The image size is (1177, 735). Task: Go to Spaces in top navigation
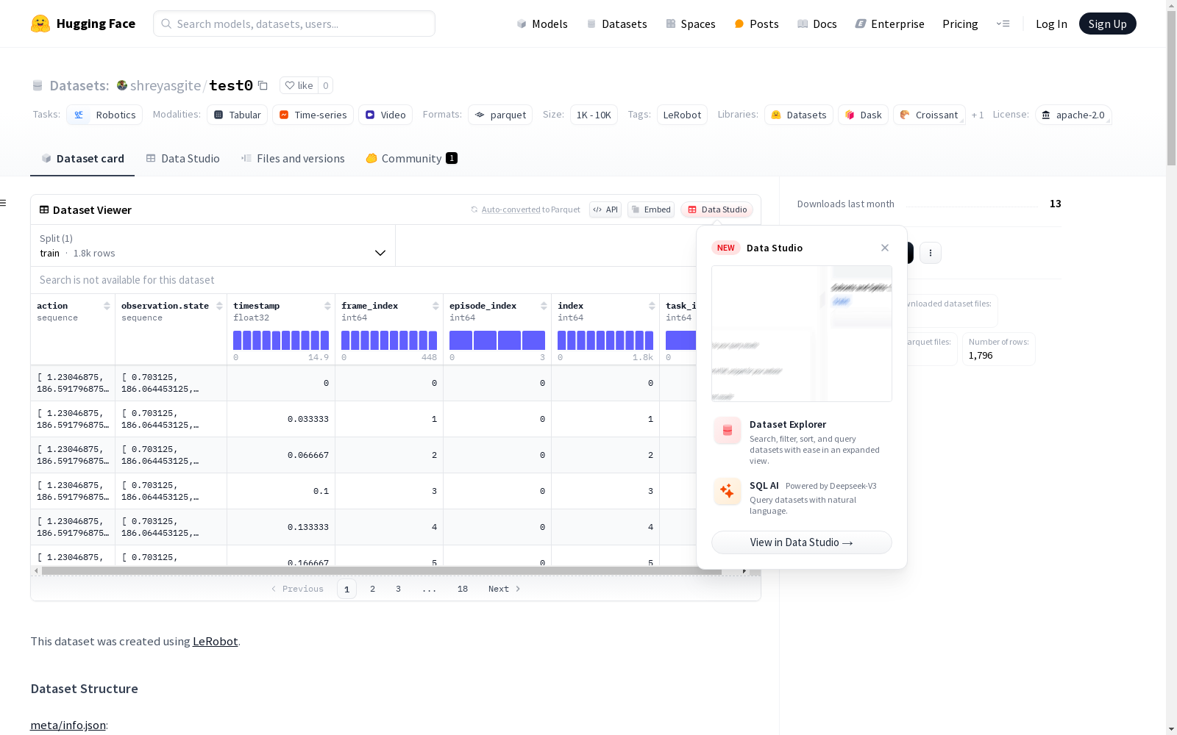pyautogui.click(x=691, y=24)
